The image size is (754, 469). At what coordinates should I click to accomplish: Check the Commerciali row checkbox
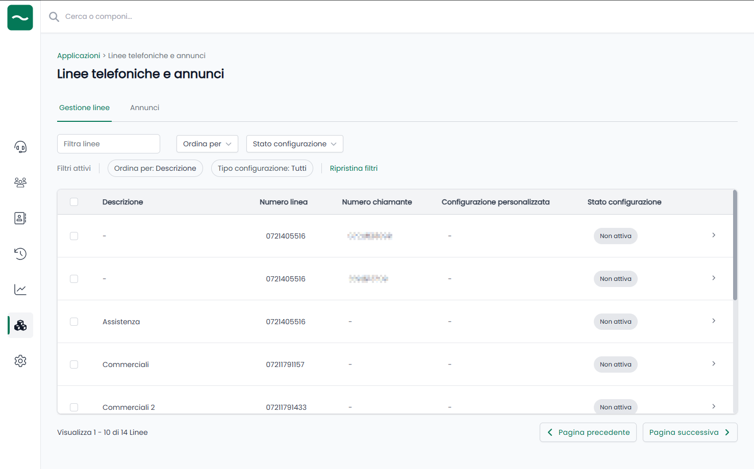point(74,364)
